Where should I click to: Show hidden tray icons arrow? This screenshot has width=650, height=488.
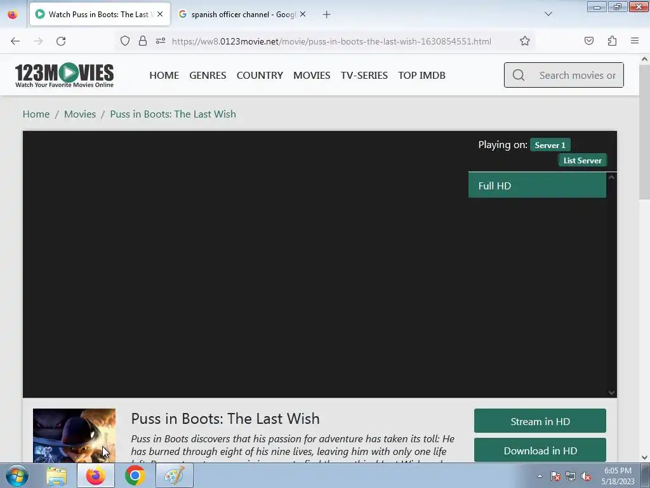pos(540,476)
